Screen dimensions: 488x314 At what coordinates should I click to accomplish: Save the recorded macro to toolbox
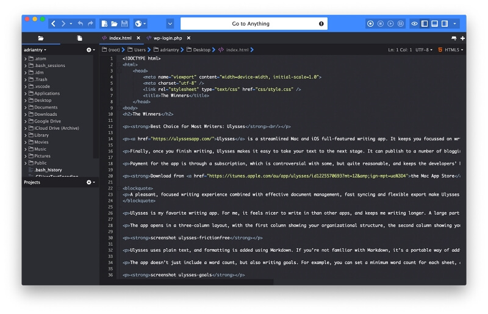[401, 24]
